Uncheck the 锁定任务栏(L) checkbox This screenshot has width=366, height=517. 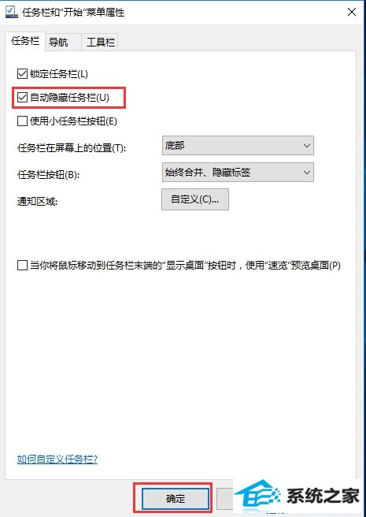[x=22, y=73]
